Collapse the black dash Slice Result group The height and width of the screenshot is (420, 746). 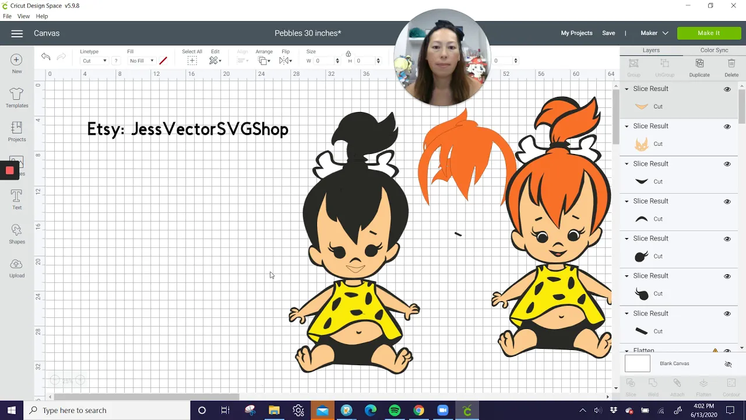(x=627, y=314)
